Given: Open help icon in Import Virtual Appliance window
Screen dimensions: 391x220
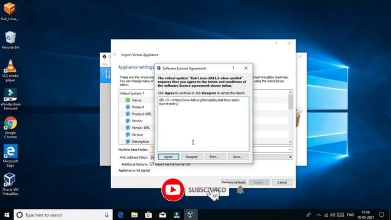Looking at the screenshot, I should (276, 43).
